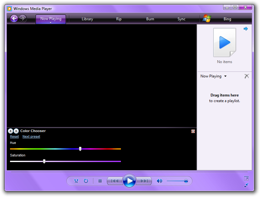Turn shuffle on
The image size is (260, 197).
[76, 181]
